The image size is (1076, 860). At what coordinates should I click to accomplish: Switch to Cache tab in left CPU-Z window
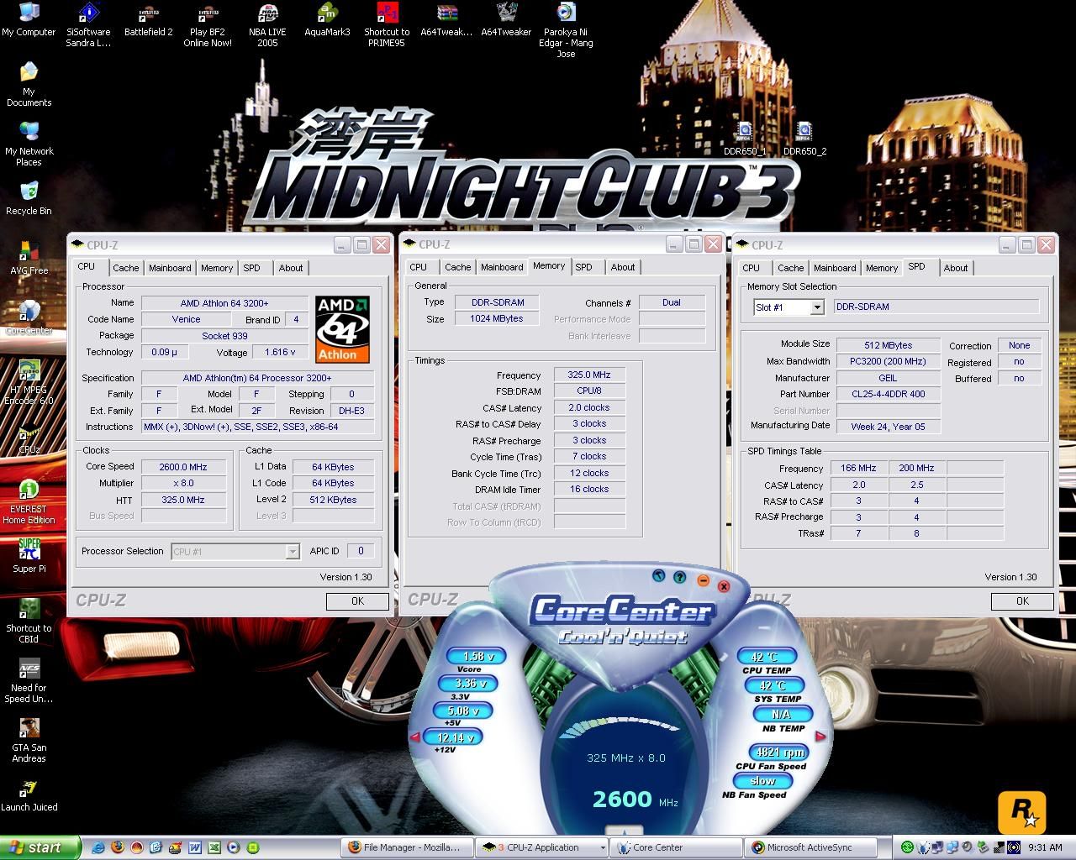pyautogui.click(x=126, y=268)
